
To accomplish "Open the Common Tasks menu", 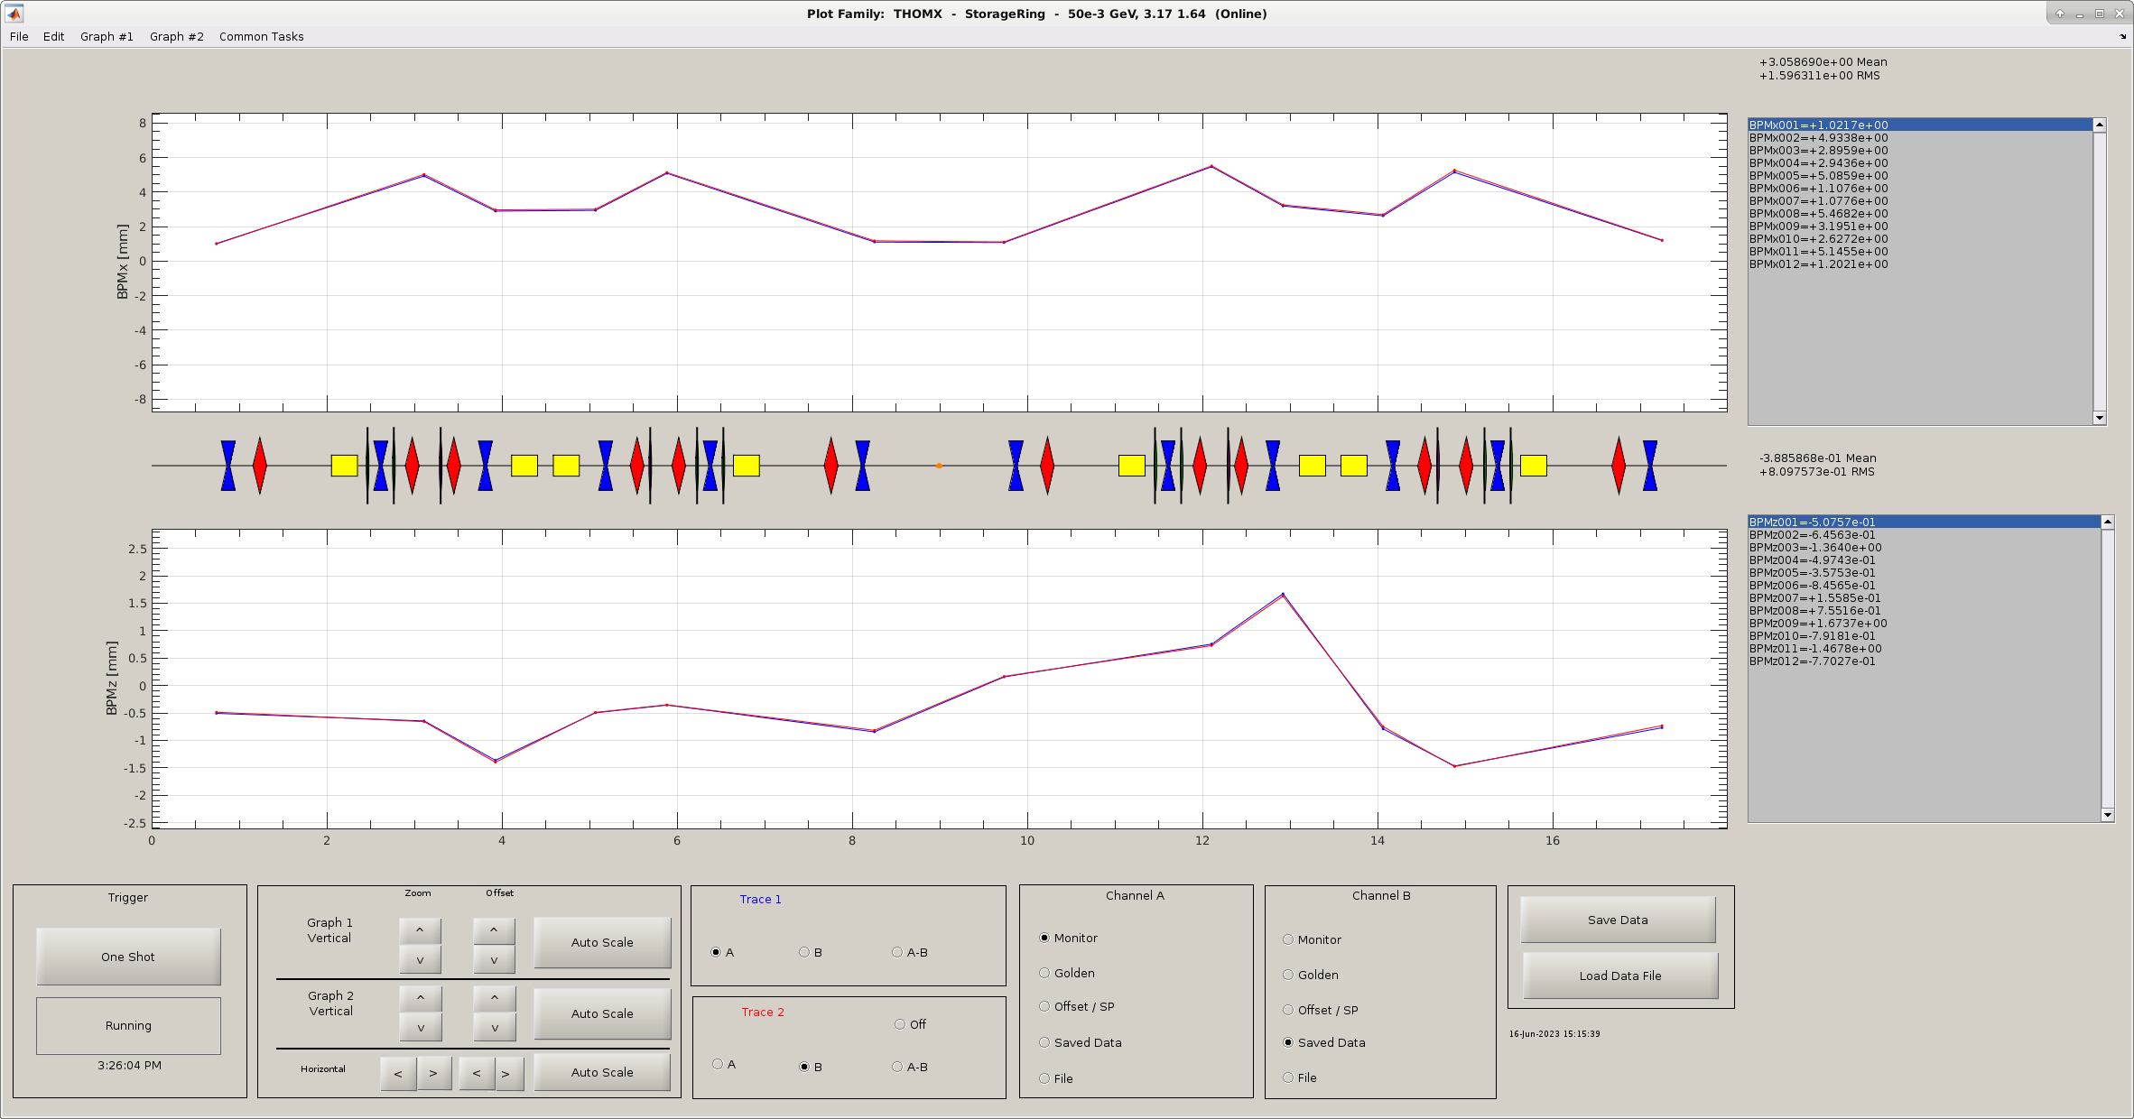I will (x=261, y=37).
